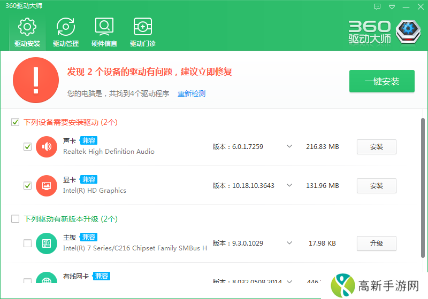The height and width of the screenshot is (299, 428).
Task: Click the 17.98 KB size value
Action: pos(322,243)
